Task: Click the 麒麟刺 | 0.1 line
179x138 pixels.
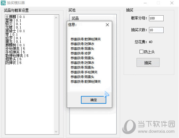Action: pyautogui.click(x=15, y=45)
